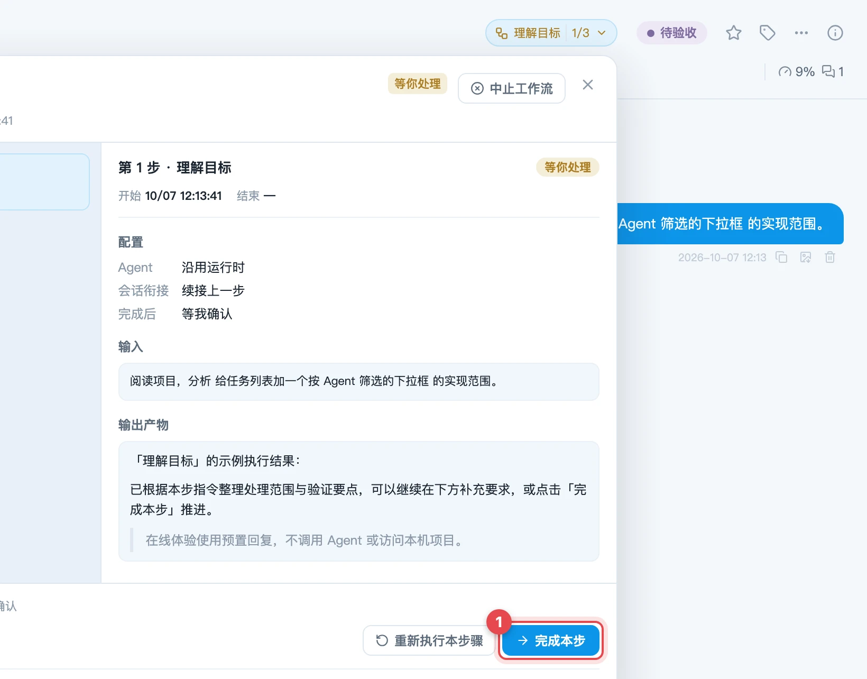Open the tag label icon

pos(767,33)
